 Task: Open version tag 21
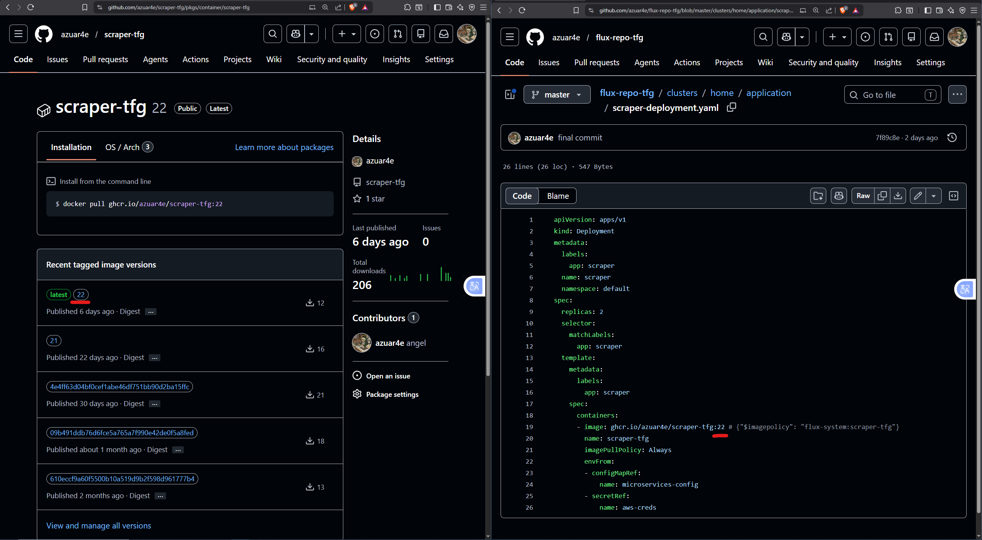coord(54,341)
